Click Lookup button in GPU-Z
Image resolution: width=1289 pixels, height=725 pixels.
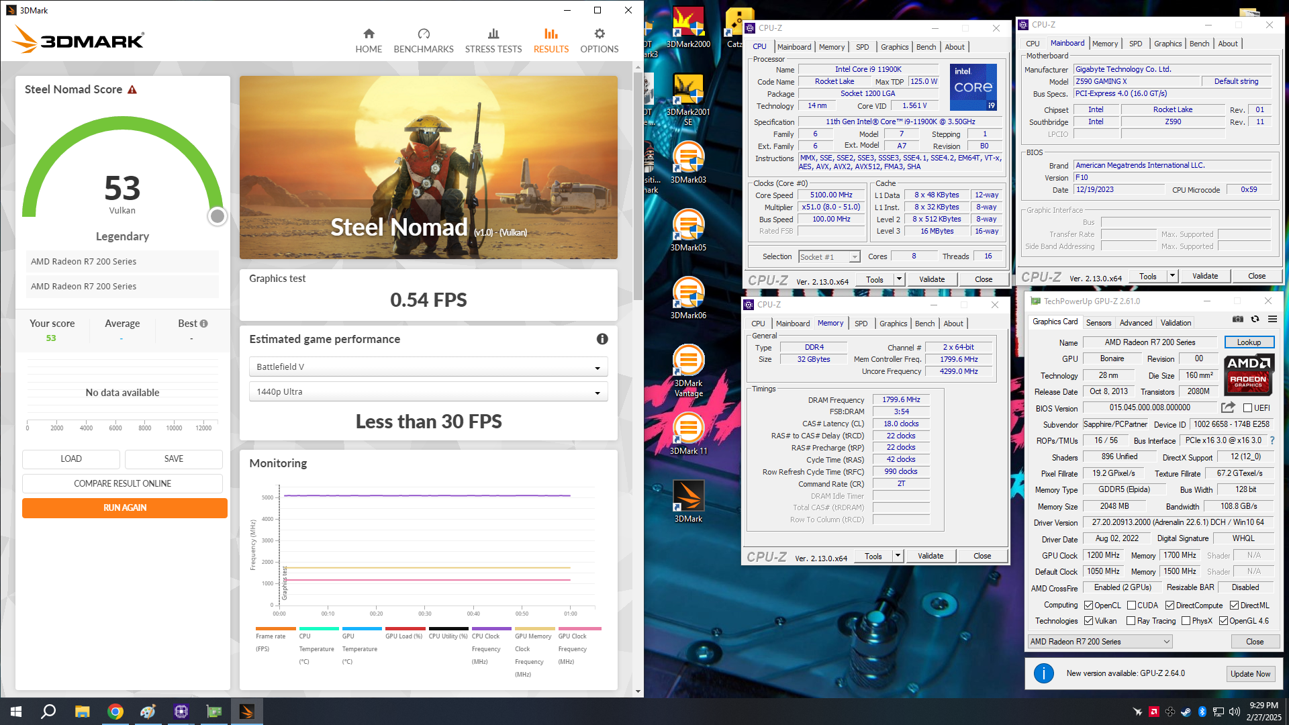click(1249, 342)
